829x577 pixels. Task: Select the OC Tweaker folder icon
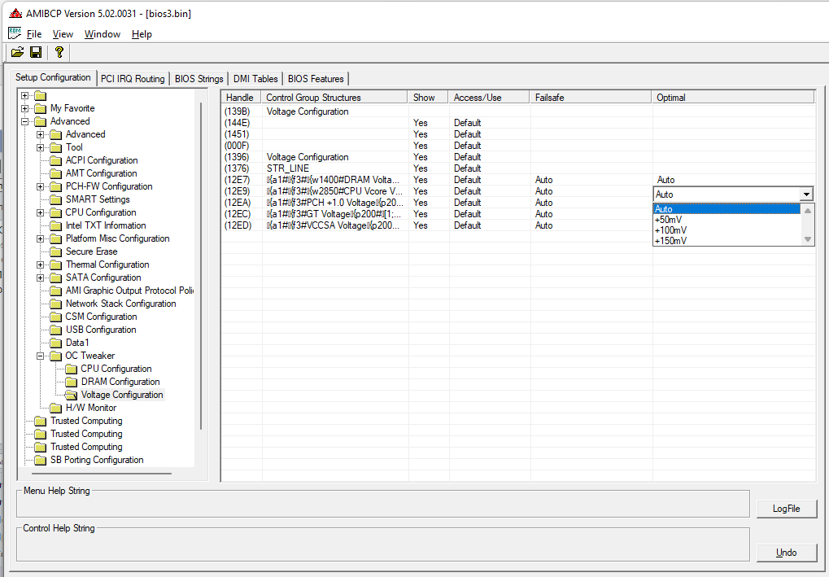[x=55, y=356]
